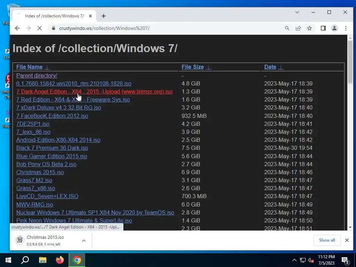Image resolution: width=356 pixels, height=267 pixels.
Task: Download 7 Dark Angel Edition iso
Action: tap(95, 91)
